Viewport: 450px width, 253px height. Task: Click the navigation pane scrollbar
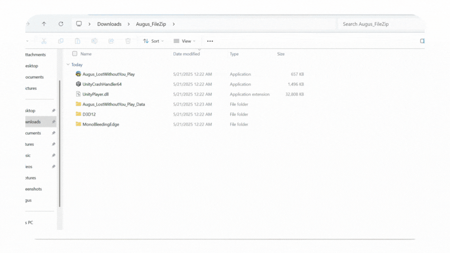click(x=60, y=143)
